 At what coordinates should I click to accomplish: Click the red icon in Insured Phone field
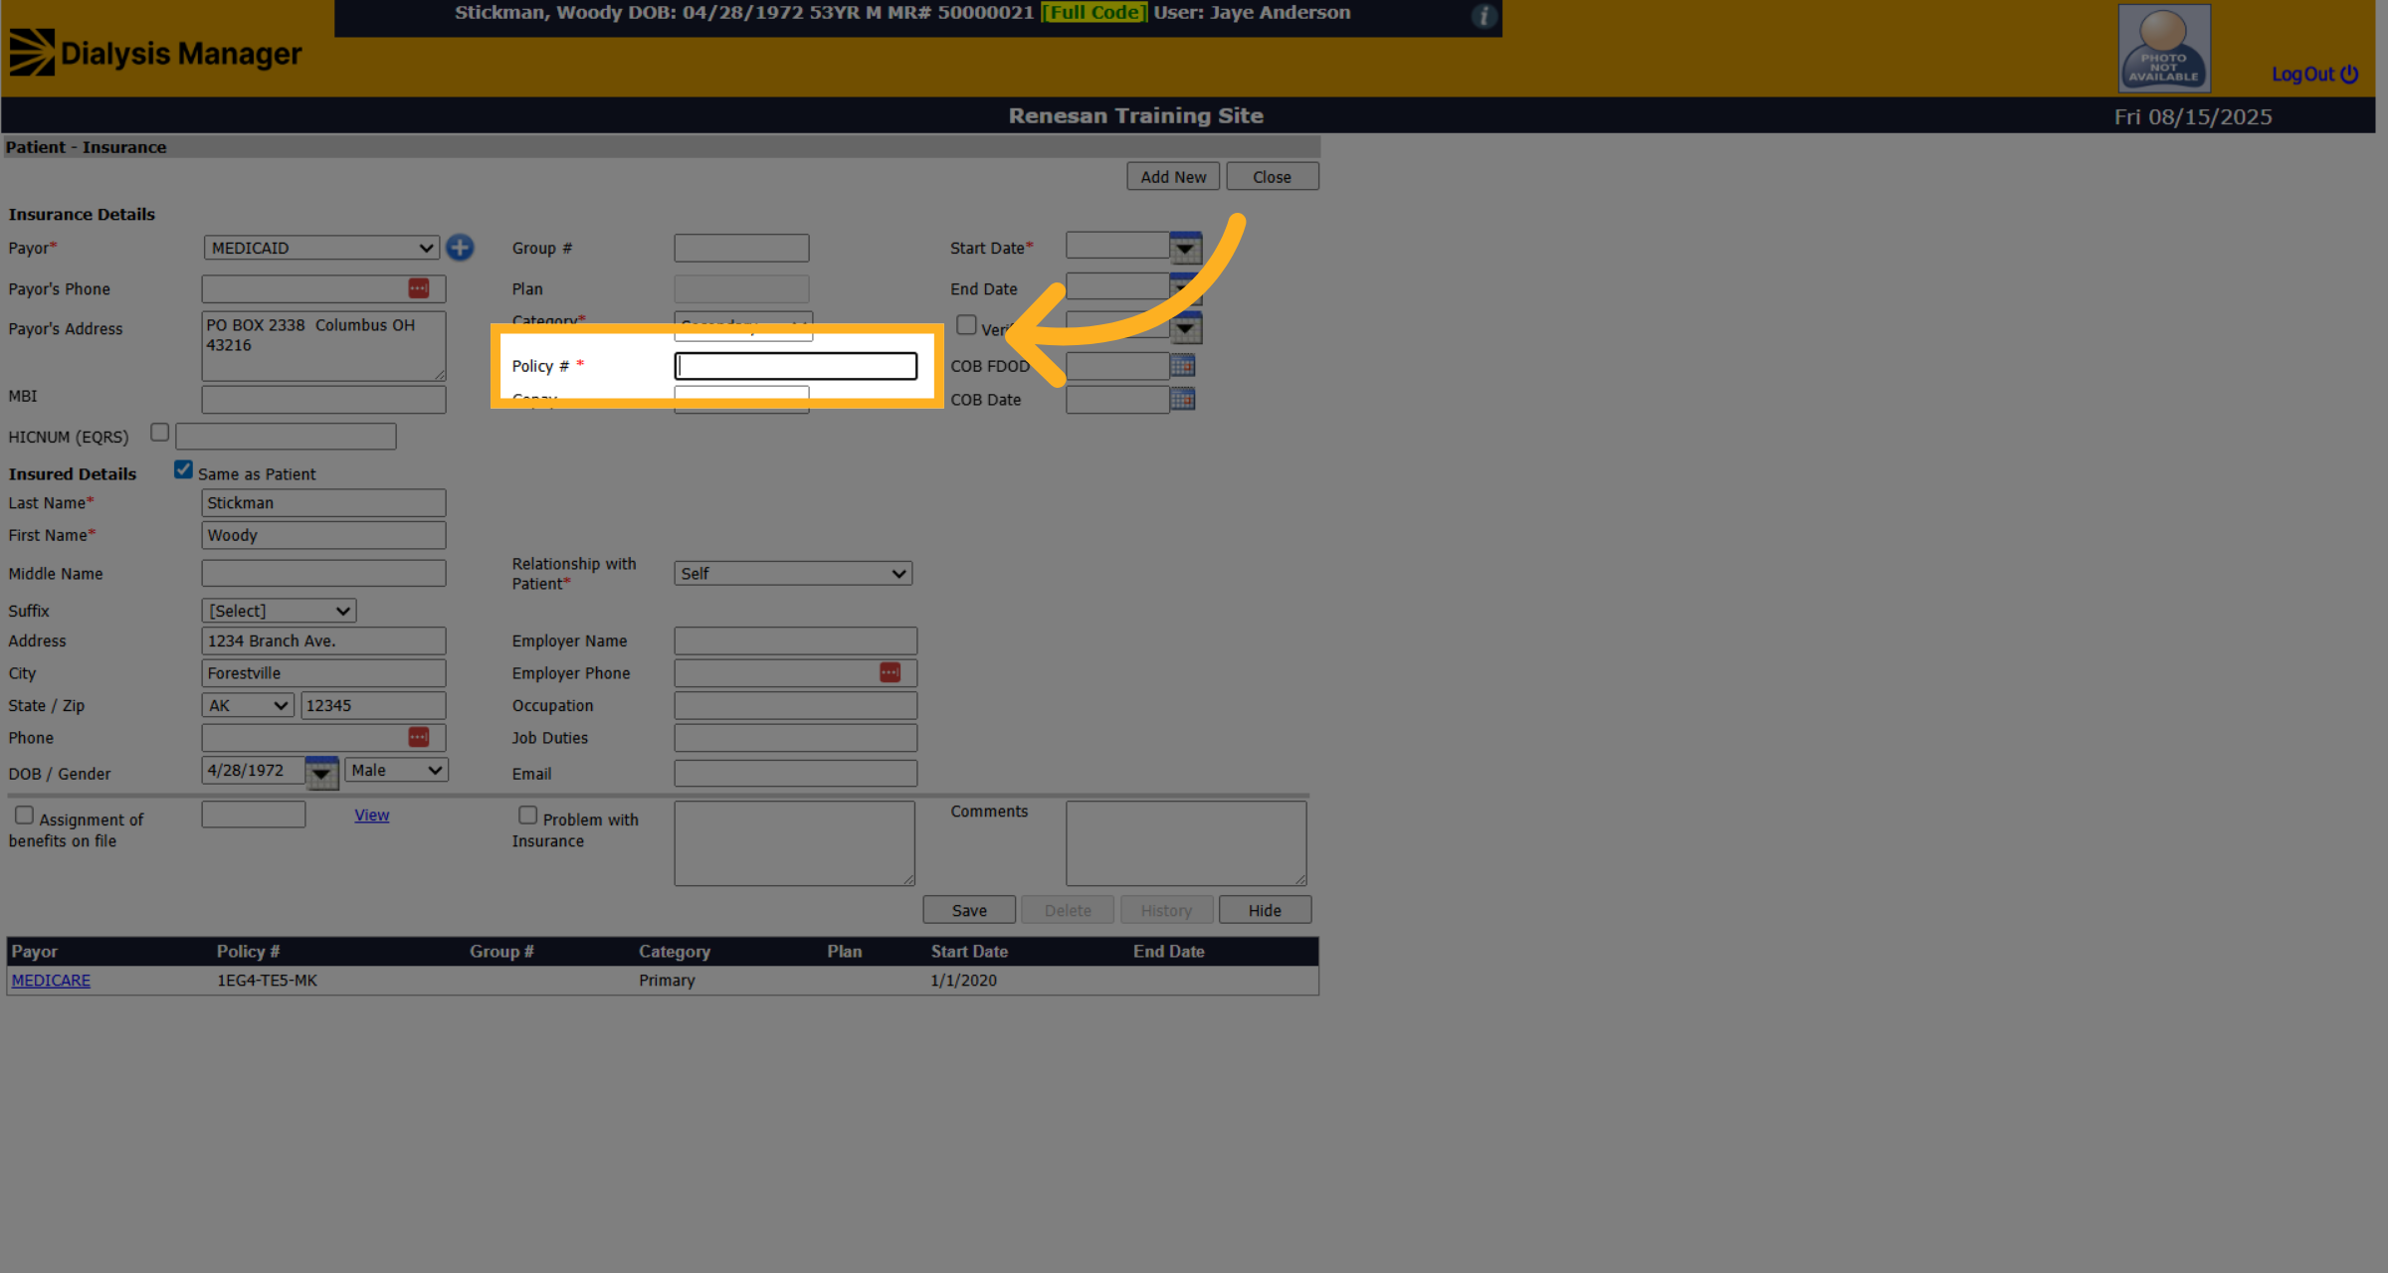pyautogui.click(x=418, y=737)
